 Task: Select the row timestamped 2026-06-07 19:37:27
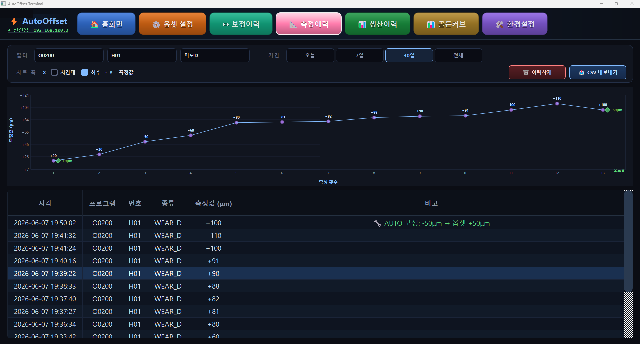click(x=315, y=312)
